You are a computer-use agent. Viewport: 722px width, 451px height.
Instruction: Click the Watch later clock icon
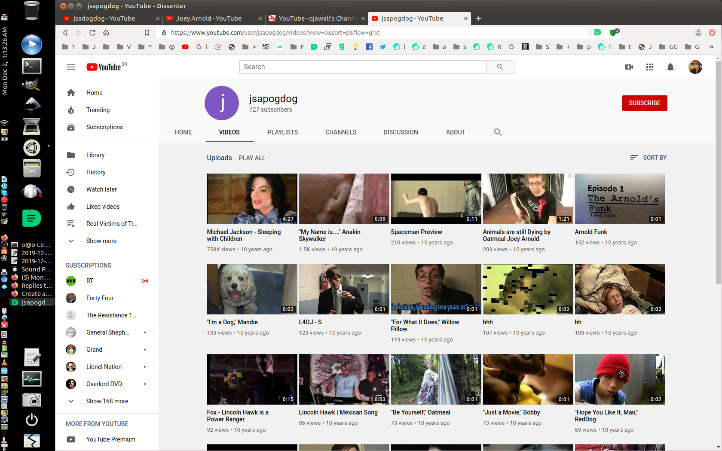[x=71, y=189]
